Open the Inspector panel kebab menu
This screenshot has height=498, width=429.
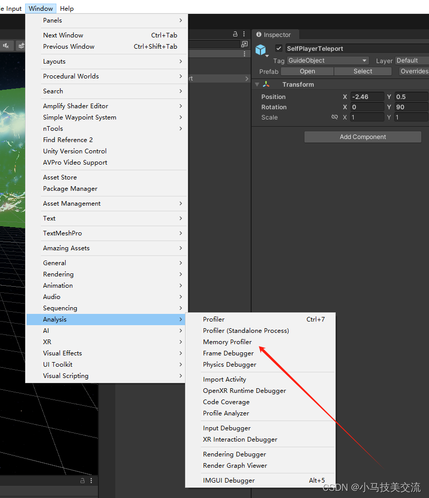pos(244,33)
